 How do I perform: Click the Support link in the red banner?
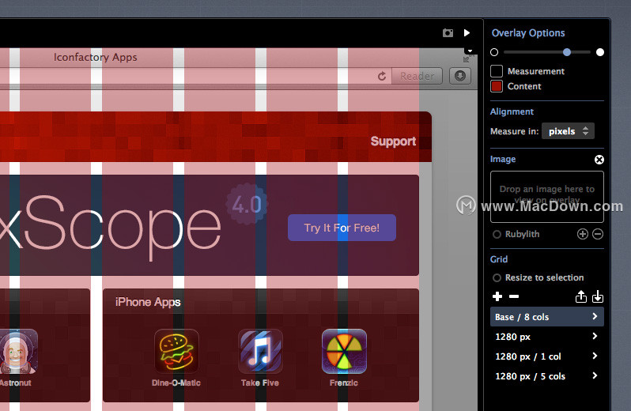tap(393, 141)
